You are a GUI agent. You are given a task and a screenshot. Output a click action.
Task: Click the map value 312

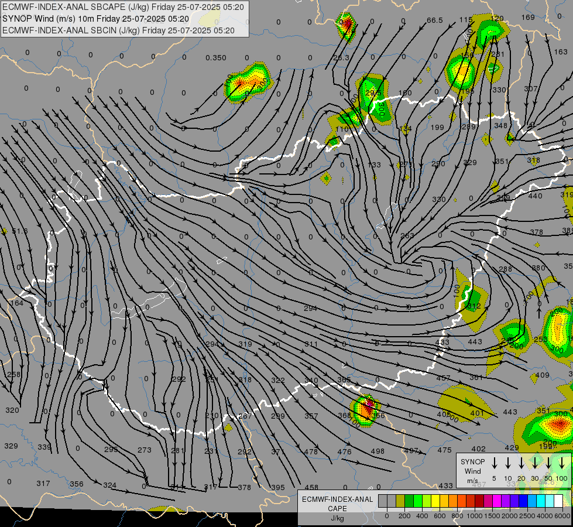(474, 306)
